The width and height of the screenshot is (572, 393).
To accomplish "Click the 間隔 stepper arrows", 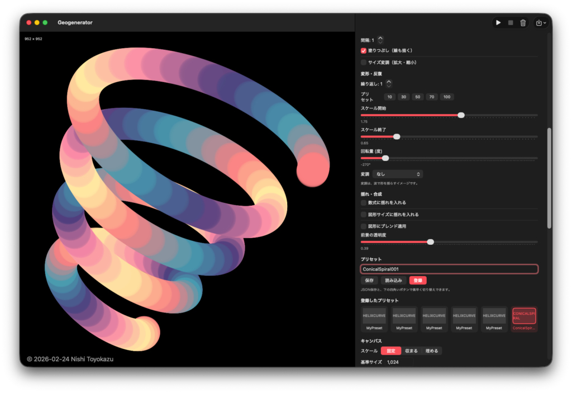I will [380, 40].
